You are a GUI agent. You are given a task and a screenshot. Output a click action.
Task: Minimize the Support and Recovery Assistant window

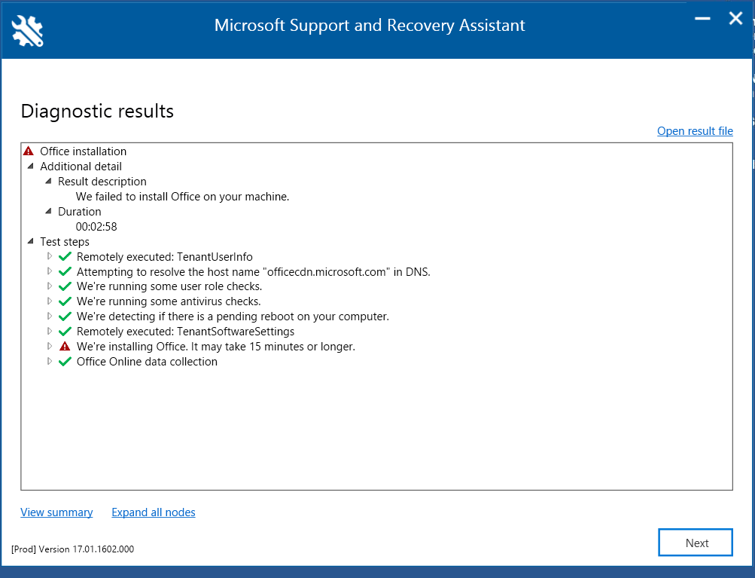tap(702, 20)
